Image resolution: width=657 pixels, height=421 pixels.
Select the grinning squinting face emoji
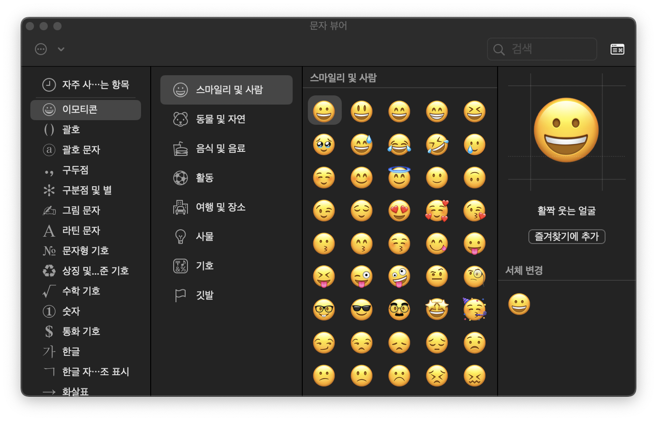475,111
